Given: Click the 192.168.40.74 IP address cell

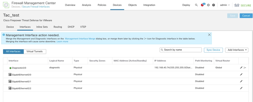Looking at the screenshot, I should pyautogui.click(x=173, y=68).
